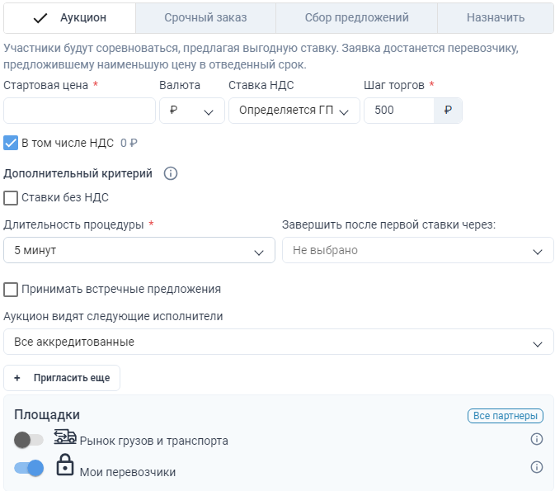Click Пригласить еще button

pyautogui.click(x=62, y=378)
